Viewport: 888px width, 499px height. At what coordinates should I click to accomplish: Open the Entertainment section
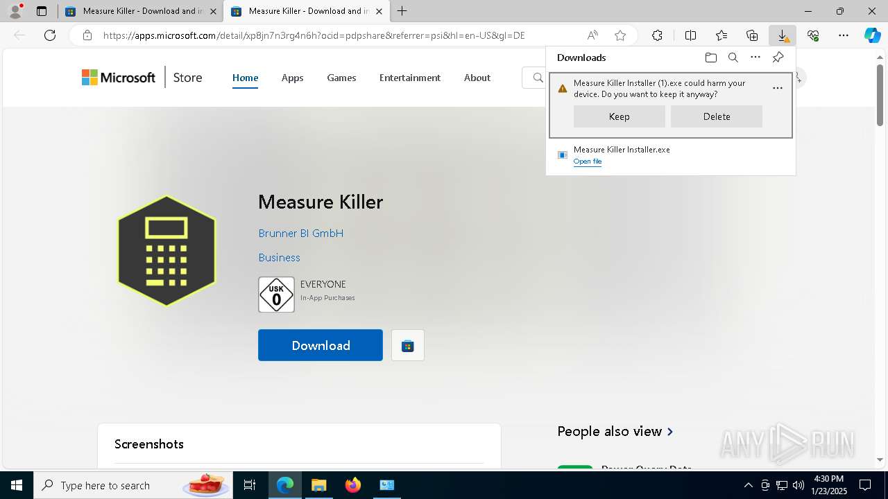tap(410, 78)
